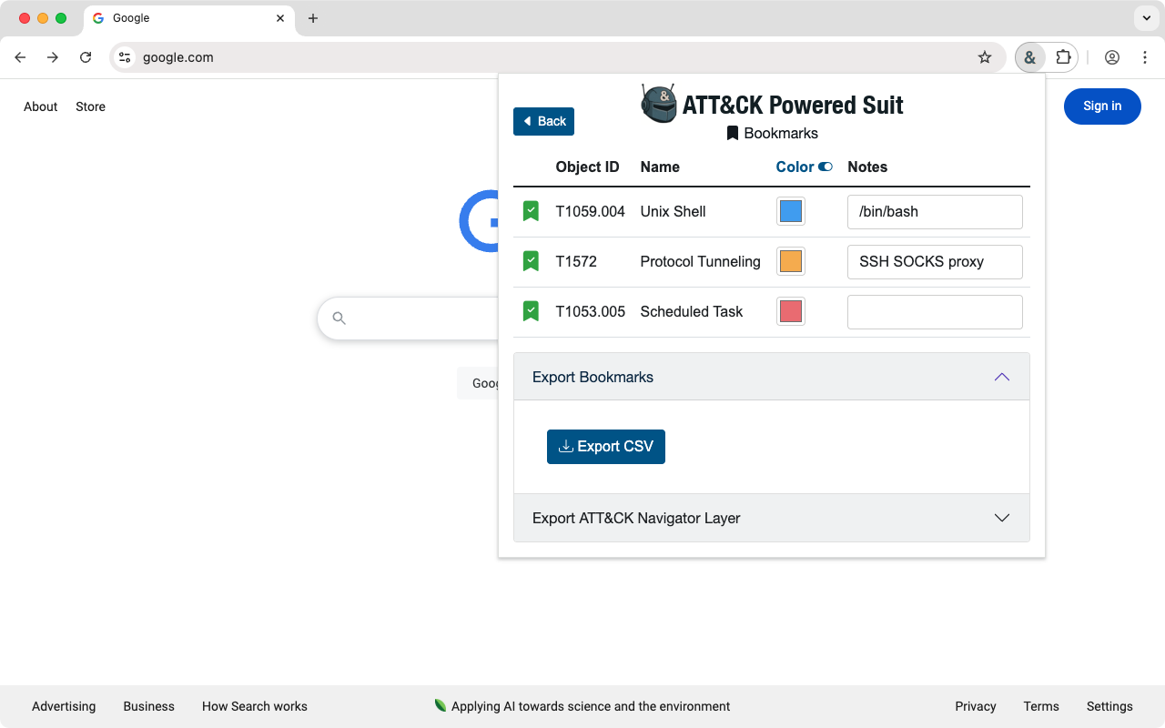Focus the address bar showing google.com
The image size is (1165, 728).
coord(557,57)
